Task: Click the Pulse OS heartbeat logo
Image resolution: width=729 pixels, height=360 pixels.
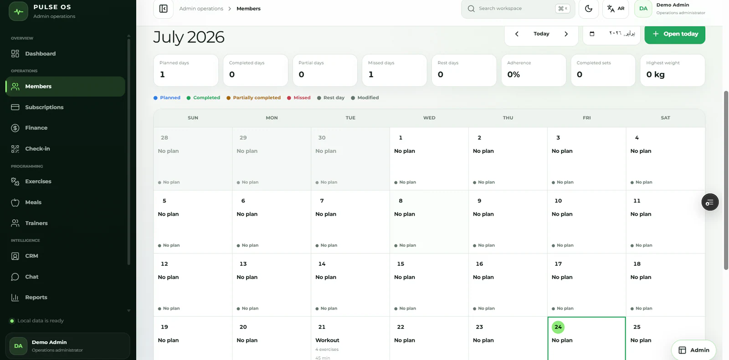Action: click(18, 11)
